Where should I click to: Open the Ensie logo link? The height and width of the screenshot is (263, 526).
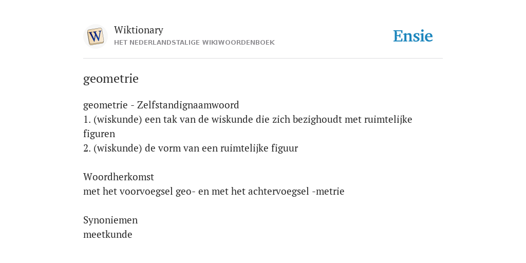click(413, 36)
